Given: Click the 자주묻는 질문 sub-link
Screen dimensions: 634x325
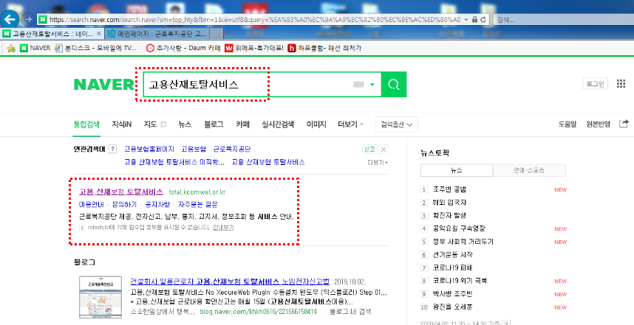Looking at the screenshot, I should coord(198,204).
